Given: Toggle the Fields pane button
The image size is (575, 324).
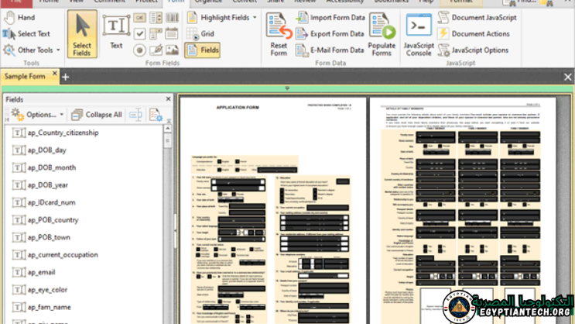Looking at the screenshot, I should pyautogui.click(x=203, y=50).
